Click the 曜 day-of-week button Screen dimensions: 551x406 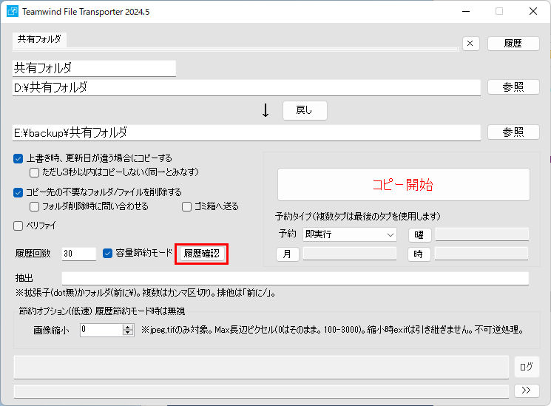[x=419, y=235]
